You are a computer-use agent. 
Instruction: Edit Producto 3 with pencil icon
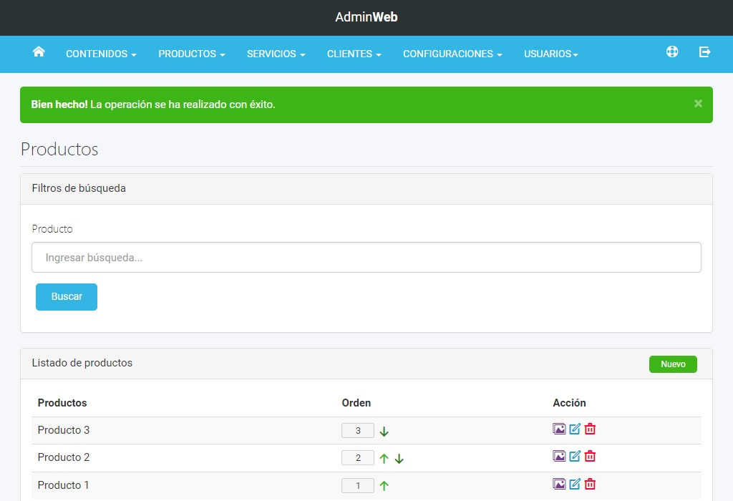(573, 429)
